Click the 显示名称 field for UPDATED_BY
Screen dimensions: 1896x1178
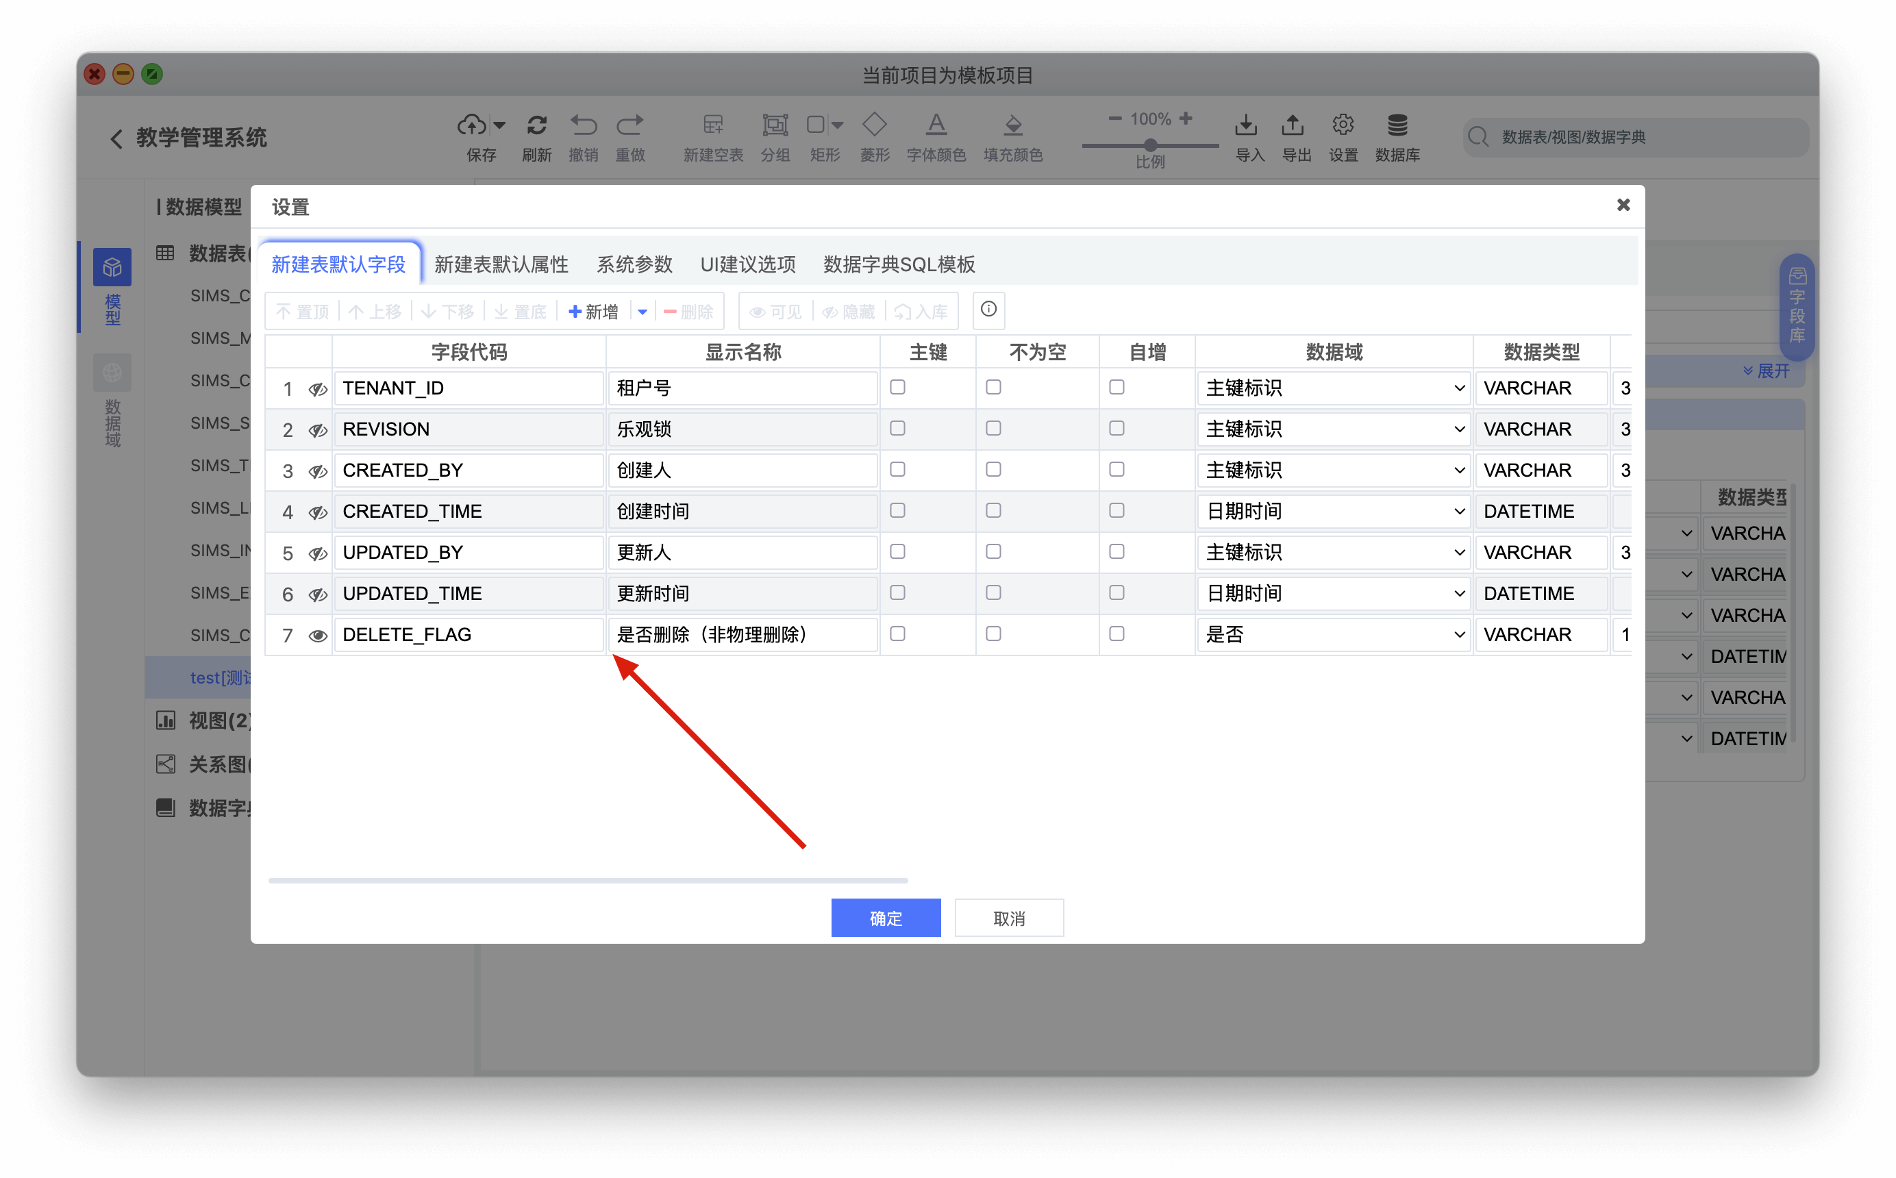coord(743,553)
